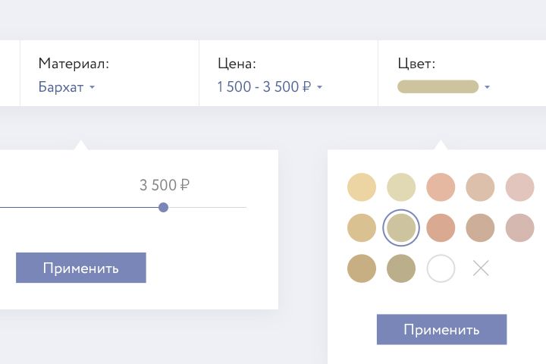Expand the Цена range dropdown
The image size is (546, 364).
[x=270, y=87]
